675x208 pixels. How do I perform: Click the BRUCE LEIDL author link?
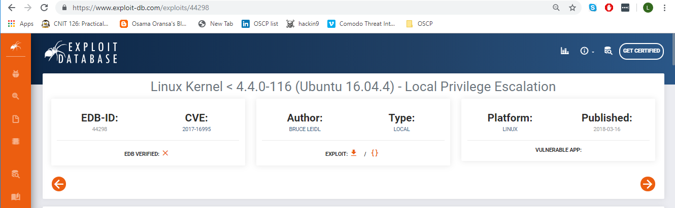point(305,129)
